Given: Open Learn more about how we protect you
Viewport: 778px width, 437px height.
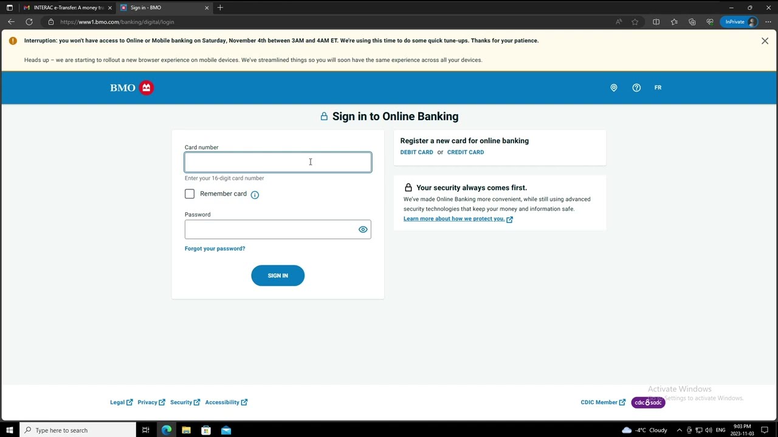Looking at the screenshot, I should pos(458,218).
